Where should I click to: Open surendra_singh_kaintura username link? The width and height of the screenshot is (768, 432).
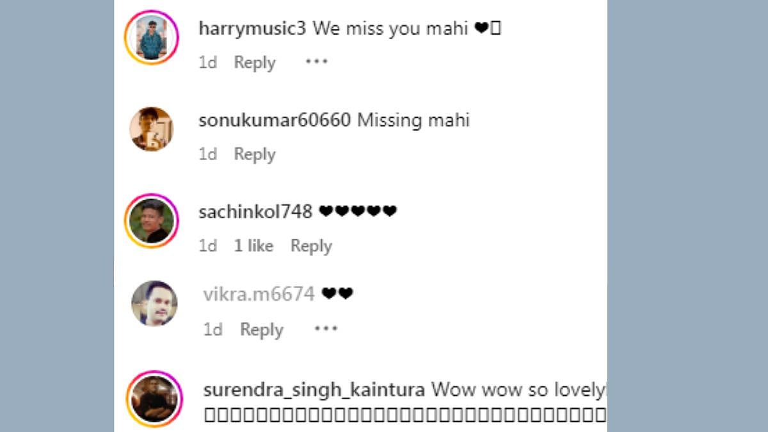314,390
